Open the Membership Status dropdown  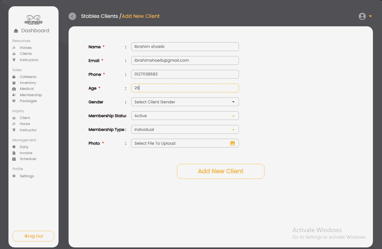pyautogui.click(x=185, y=116)
